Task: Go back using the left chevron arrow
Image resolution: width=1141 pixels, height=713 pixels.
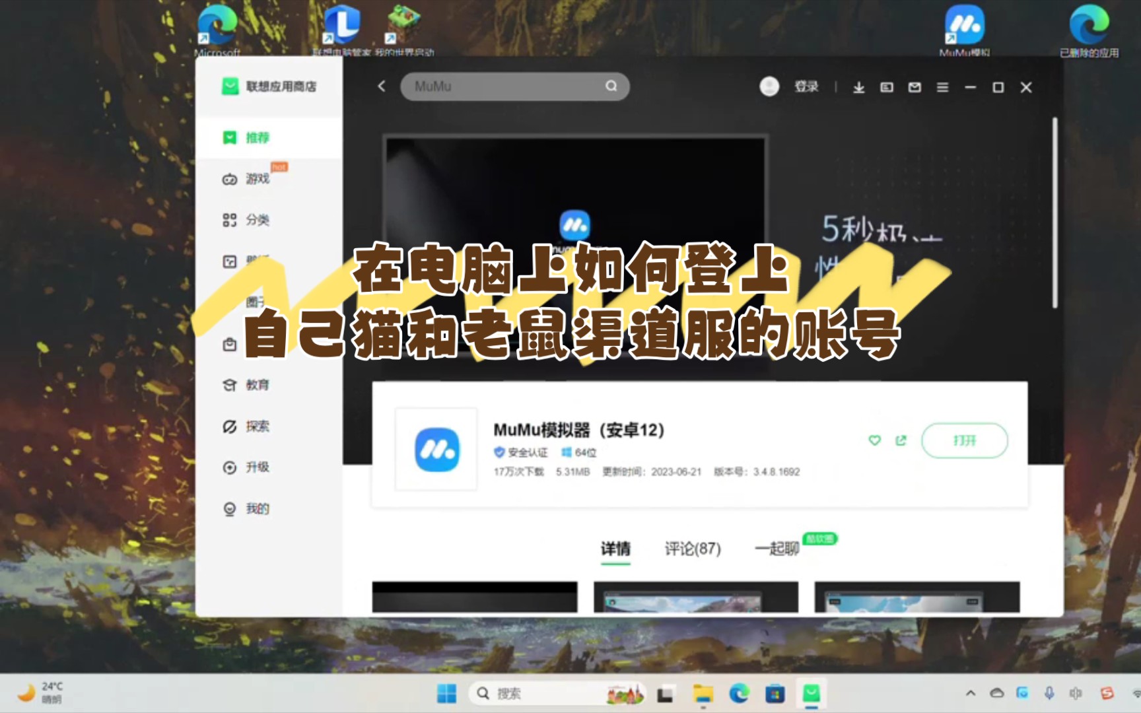Action: click(x=380, y=86)
